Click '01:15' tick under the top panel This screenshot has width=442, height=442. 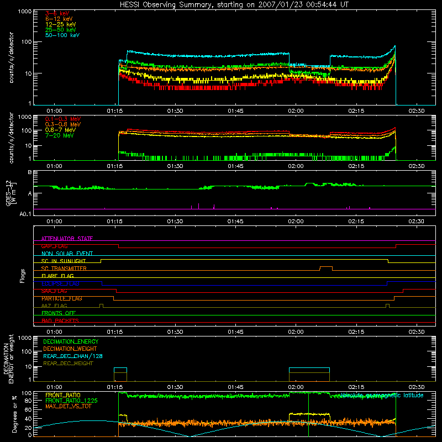[x=114, y=111]
